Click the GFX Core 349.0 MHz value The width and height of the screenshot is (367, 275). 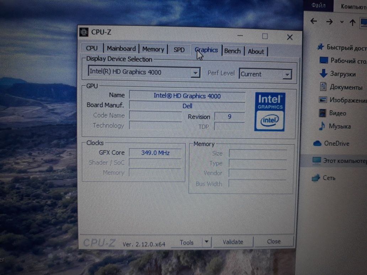click(155, 153)
